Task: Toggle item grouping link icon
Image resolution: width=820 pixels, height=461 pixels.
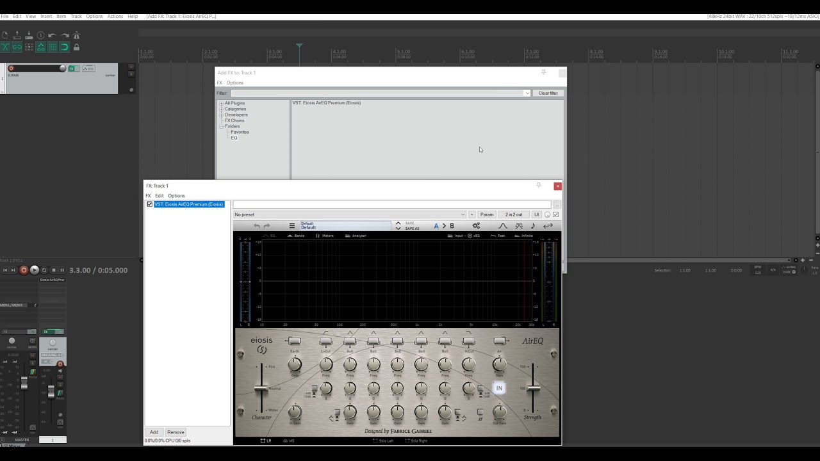Action: (x=17, y=47)
